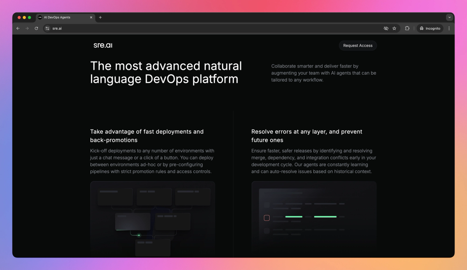Click the macOS yellow minimize window button

[x=24, y=17]
